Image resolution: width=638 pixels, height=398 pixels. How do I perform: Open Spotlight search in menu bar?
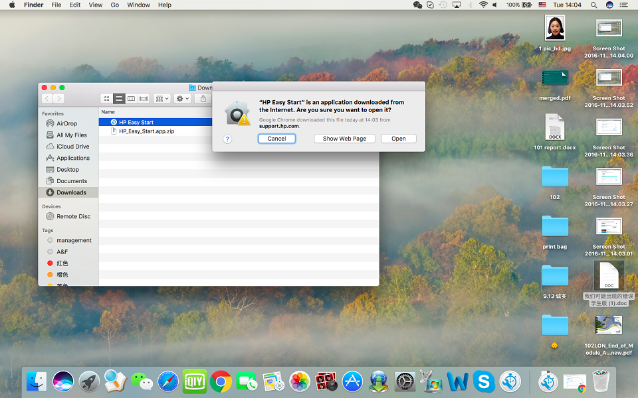coord(593,5)
